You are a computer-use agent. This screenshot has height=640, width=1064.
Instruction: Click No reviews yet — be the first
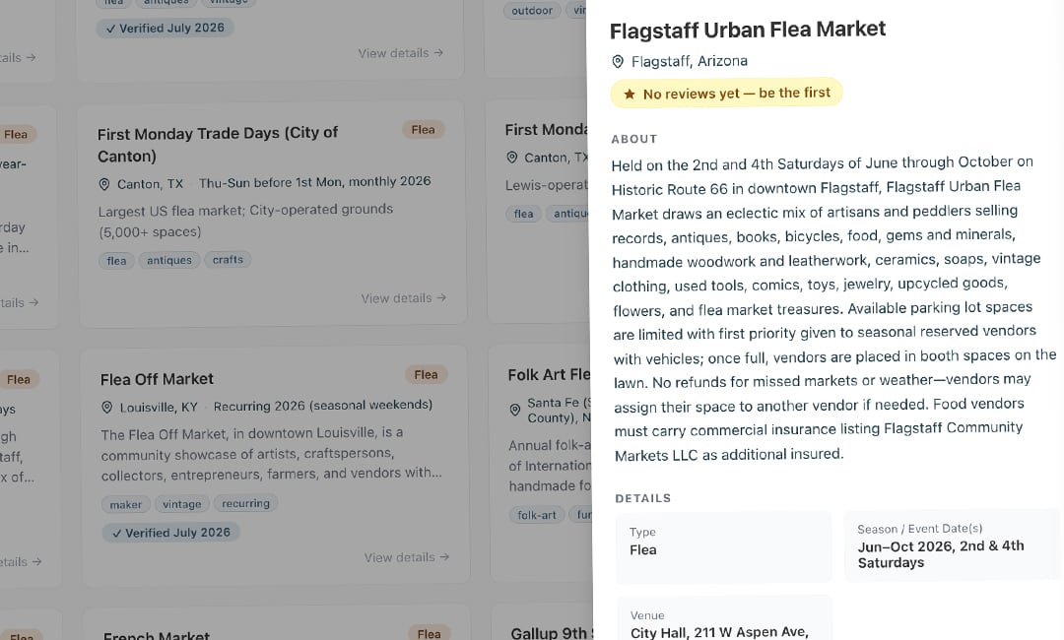(x=726, y=93)
